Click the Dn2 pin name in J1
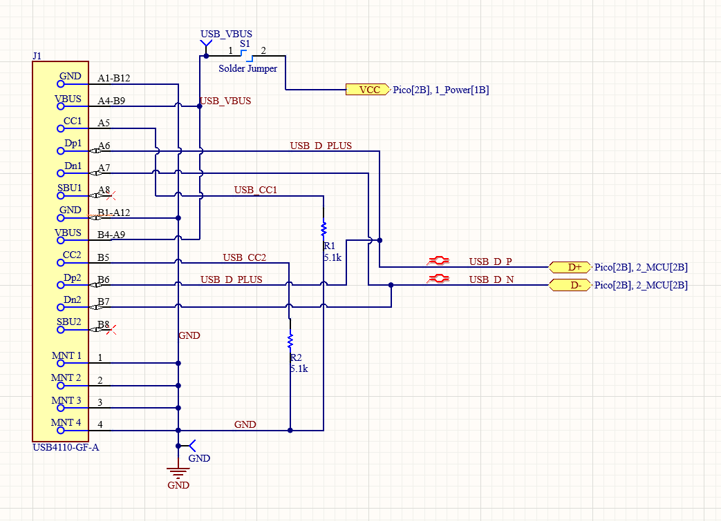Screen dimensions: 721x521 pyautogui.click(x=72, y=299)
